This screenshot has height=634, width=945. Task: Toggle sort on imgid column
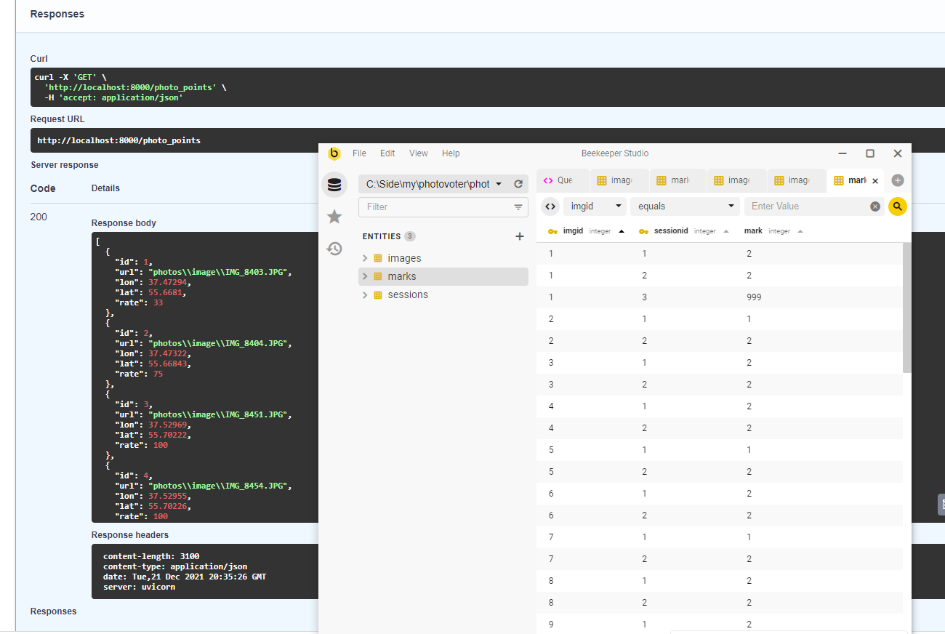point(621,231)
